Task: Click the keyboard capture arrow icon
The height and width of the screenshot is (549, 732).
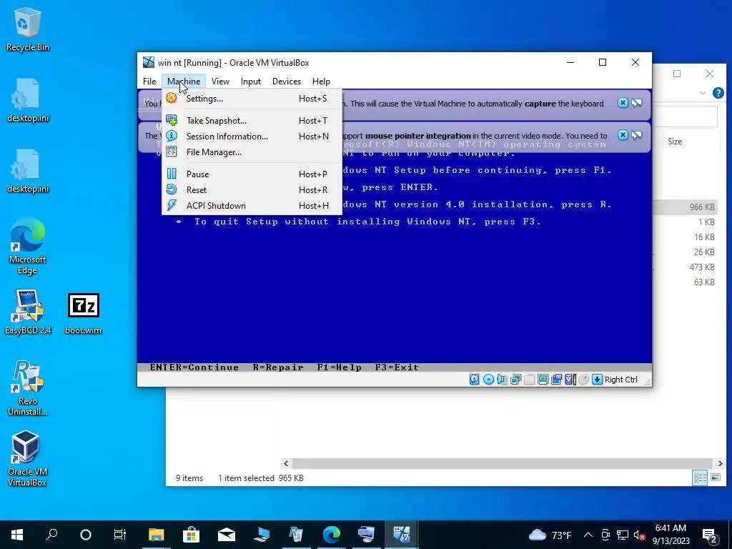Action: (x=597, y=380)
